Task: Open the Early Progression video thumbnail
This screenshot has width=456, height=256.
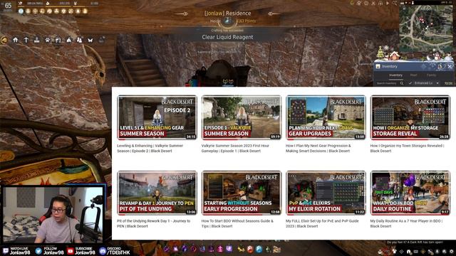Action: click(x=242, y=193)
